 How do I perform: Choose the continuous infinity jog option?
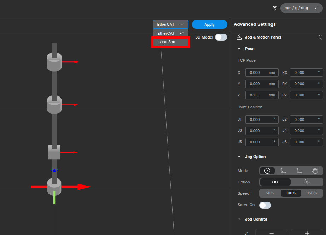pyautogui.click(x=275, y=182)
